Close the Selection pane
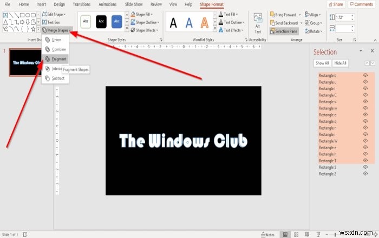Viewport: 379px width, 238px height. point(373,51)
